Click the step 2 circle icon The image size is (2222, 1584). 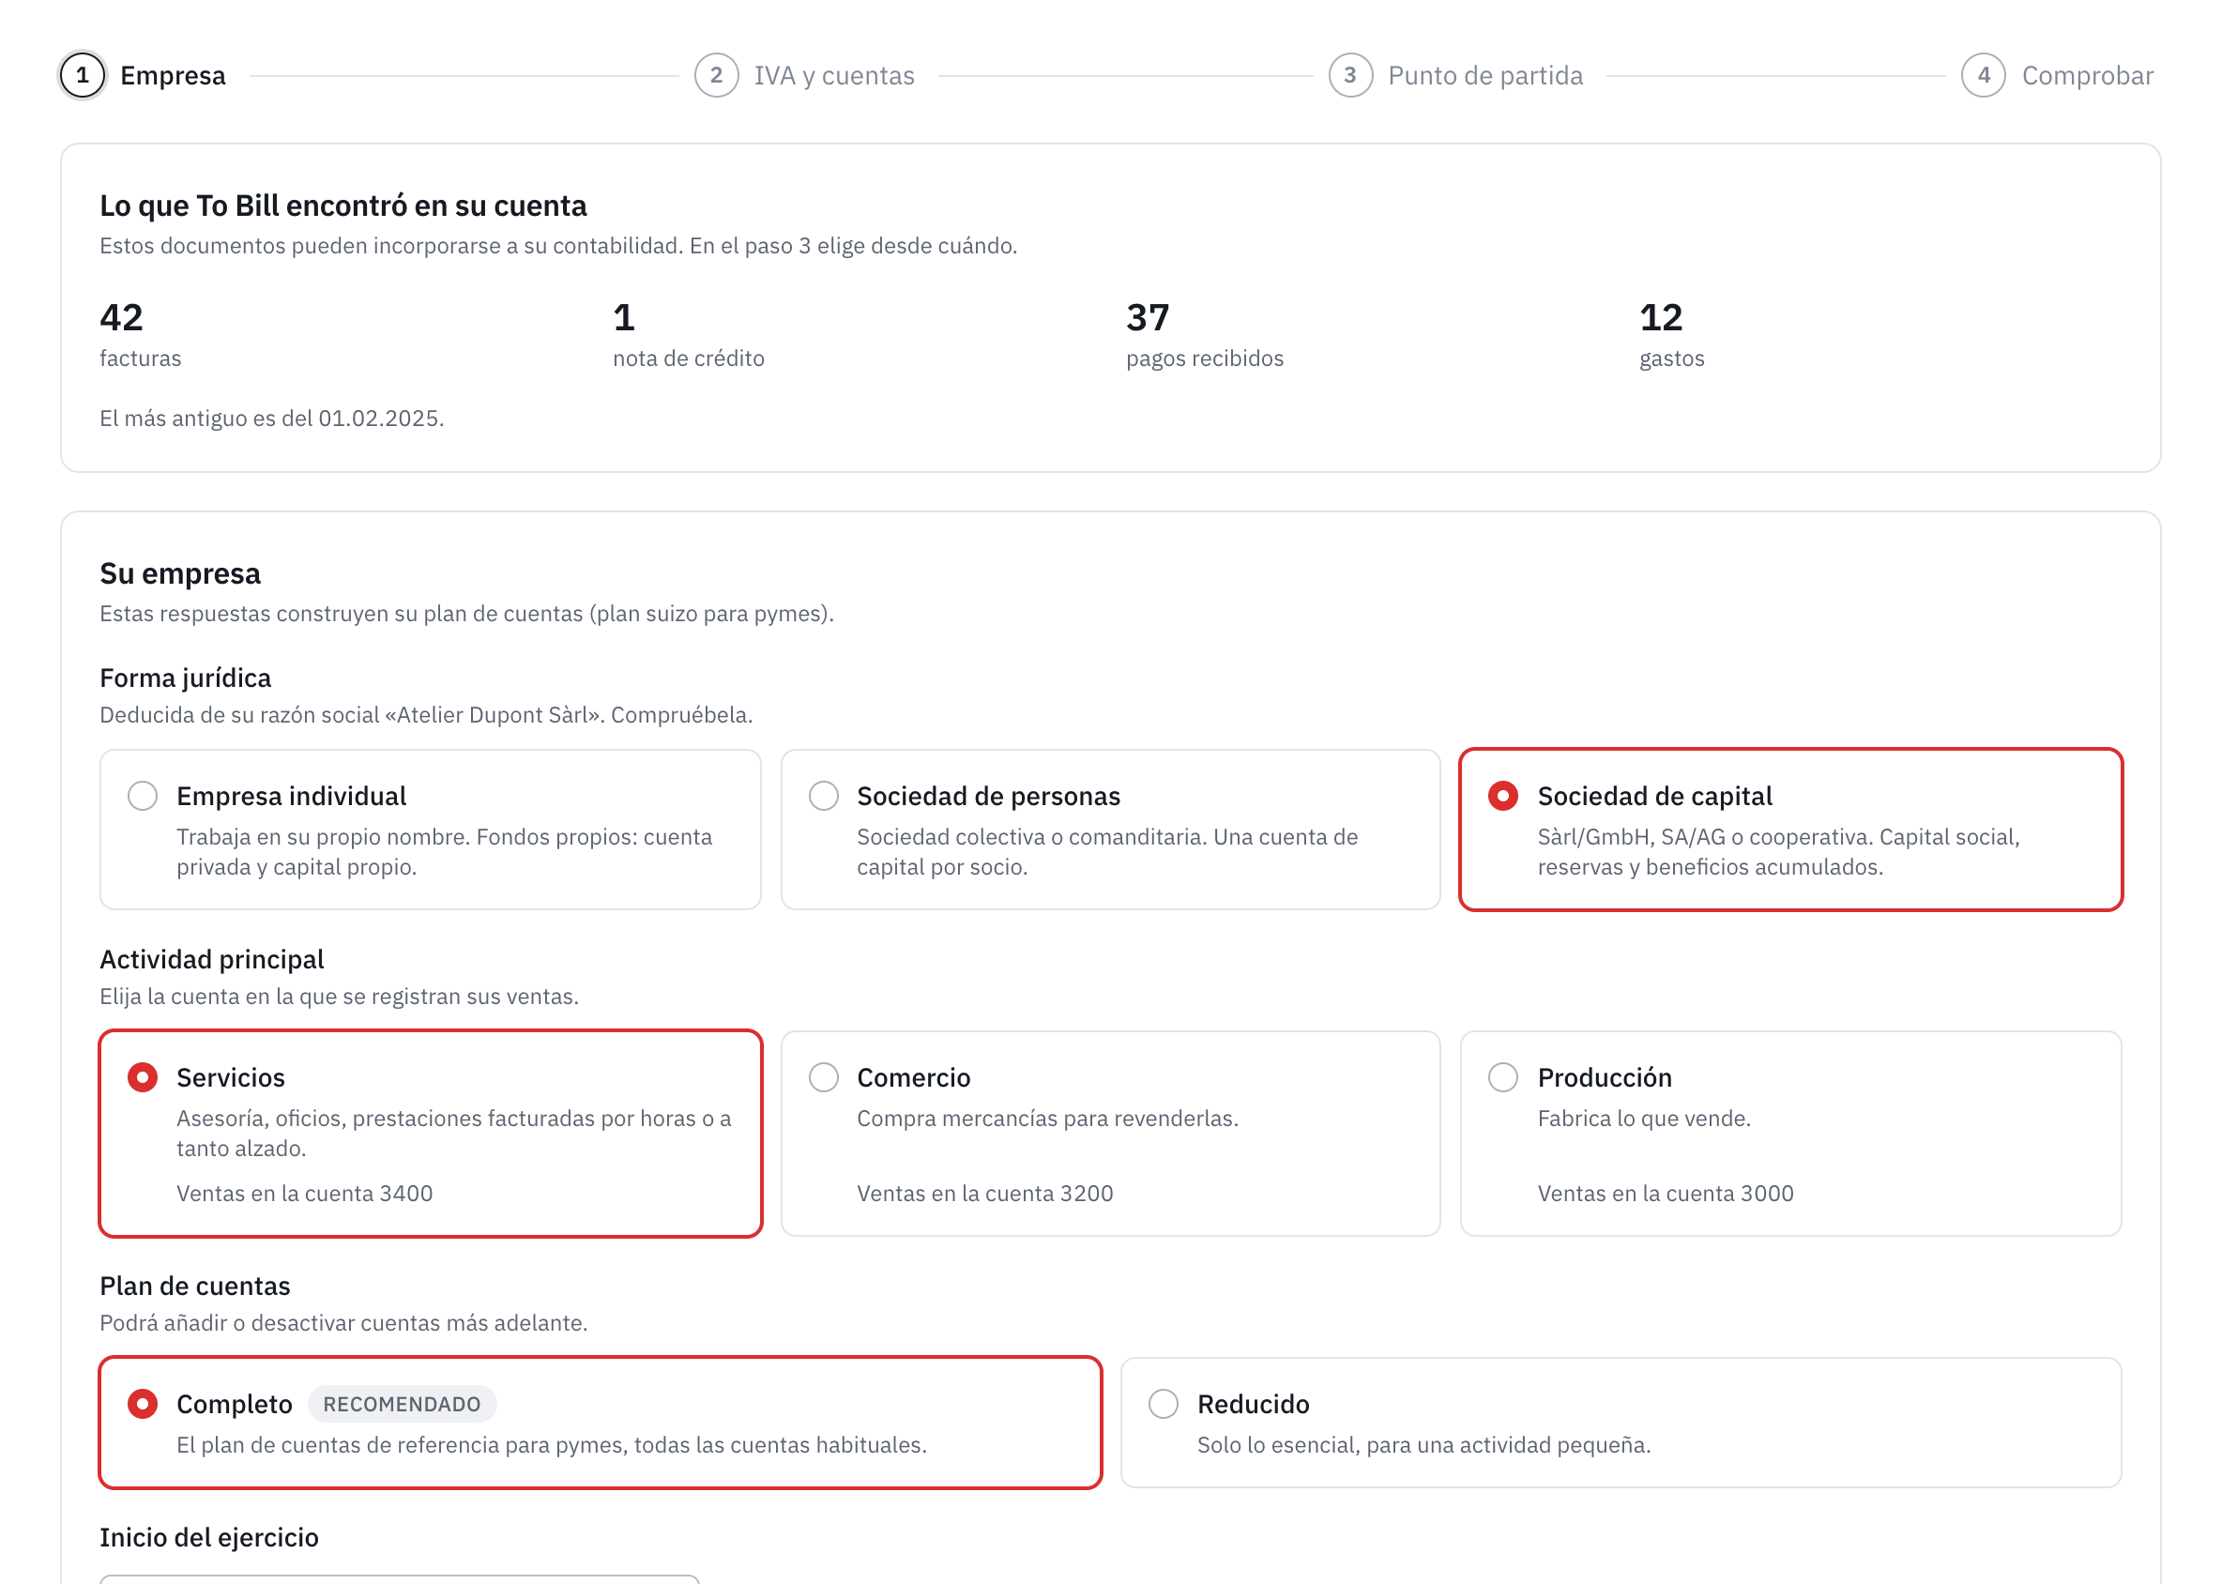point(716,75)
